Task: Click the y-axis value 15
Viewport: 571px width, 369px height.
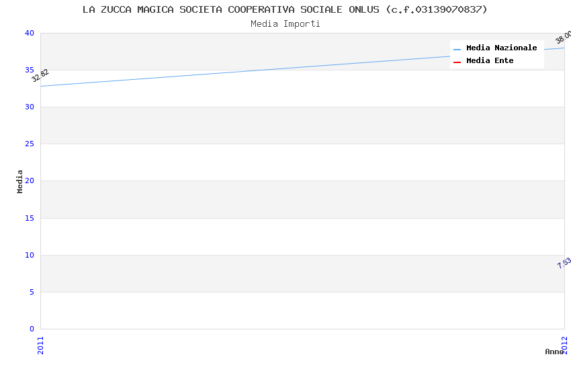Action: [x=30, y=218]
